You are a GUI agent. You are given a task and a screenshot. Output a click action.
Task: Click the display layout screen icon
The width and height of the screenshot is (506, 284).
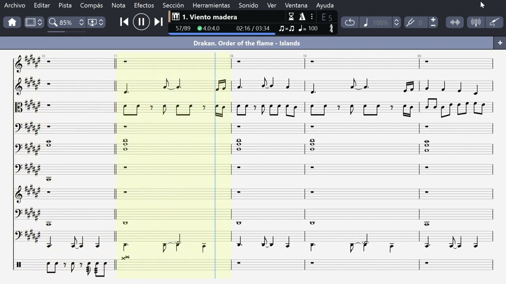click(x=30, y=22)
